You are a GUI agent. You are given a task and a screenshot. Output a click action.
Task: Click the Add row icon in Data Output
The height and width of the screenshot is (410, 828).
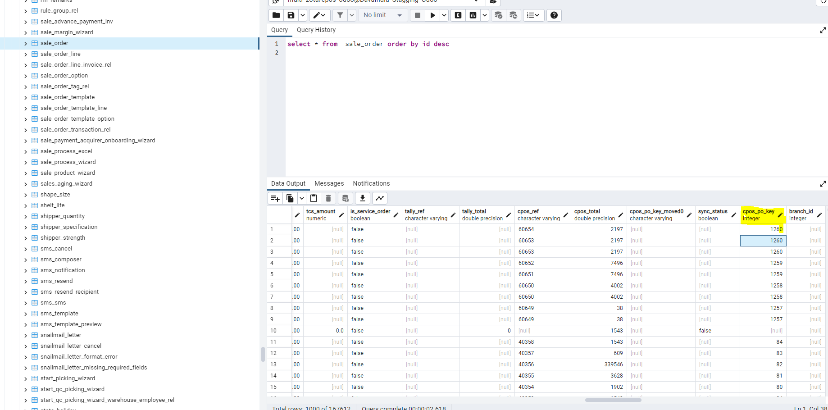pos(275,198)
